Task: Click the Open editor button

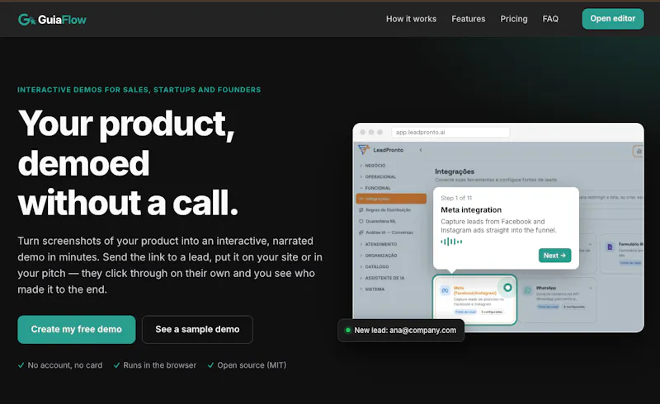Action: 613,19
